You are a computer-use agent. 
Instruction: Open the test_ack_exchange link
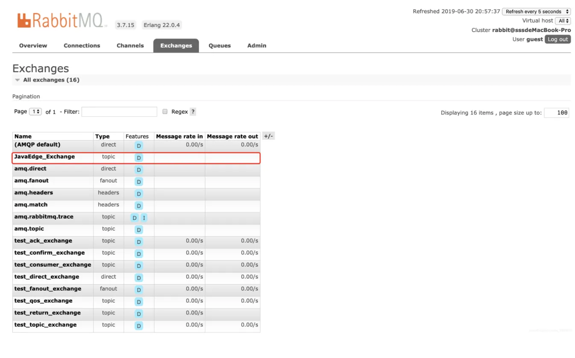pos(43,241)
